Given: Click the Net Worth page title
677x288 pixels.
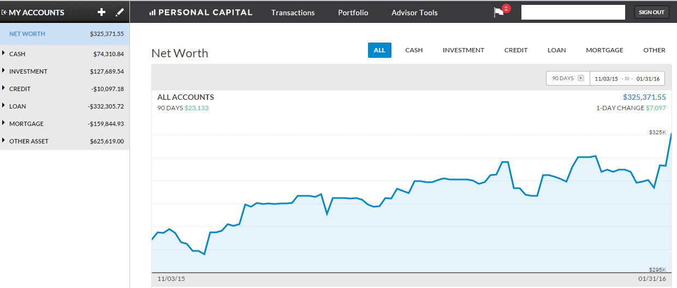Looking at the screenshot, I should tap(180, 53).
